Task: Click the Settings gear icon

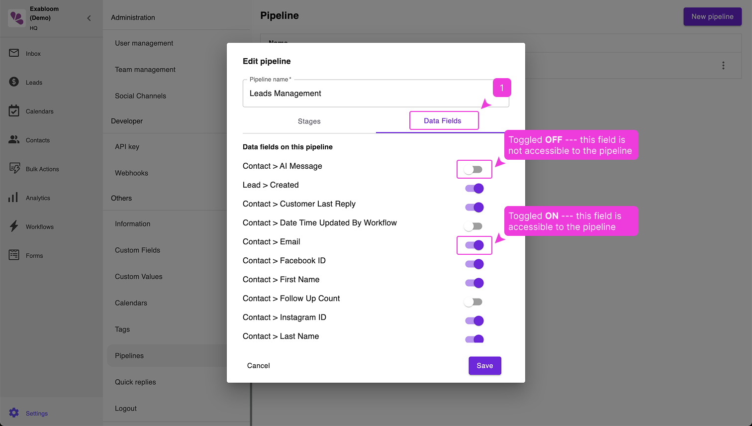Action: tap(15, 413)
